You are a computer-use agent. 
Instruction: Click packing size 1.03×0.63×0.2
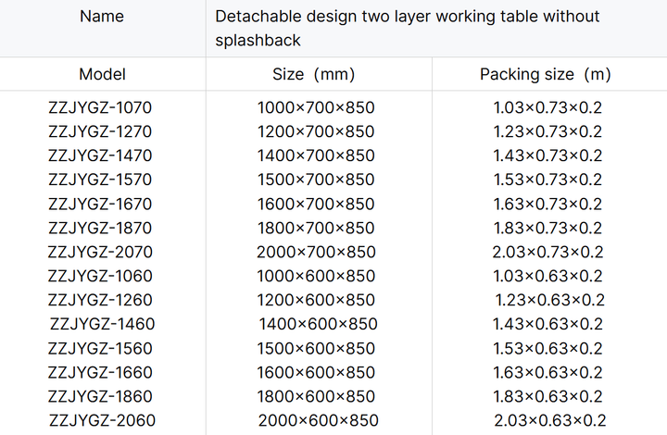547,276
